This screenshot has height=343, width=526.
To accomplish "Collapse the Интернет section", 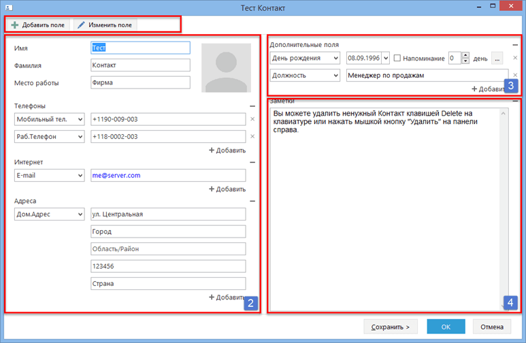I will coord(252,163).
